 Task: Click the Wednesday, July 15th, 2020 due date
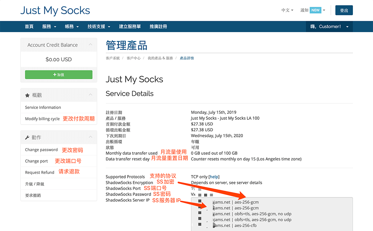click(x=217, y=135)
